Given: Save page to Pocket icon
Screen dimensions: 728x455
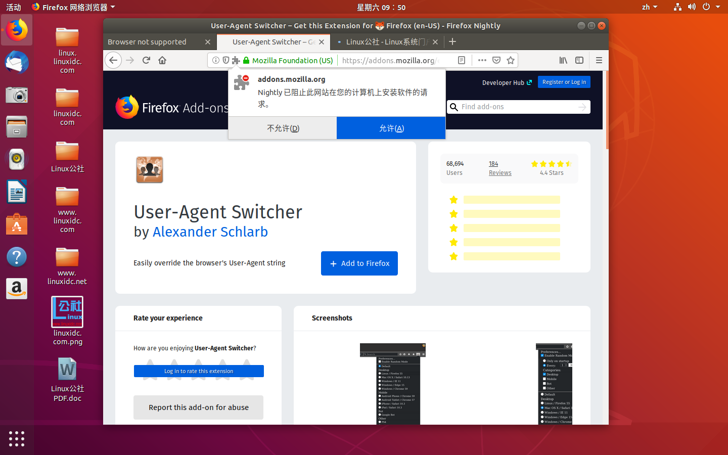Looking at the screenshot, I should coord(496,60).
